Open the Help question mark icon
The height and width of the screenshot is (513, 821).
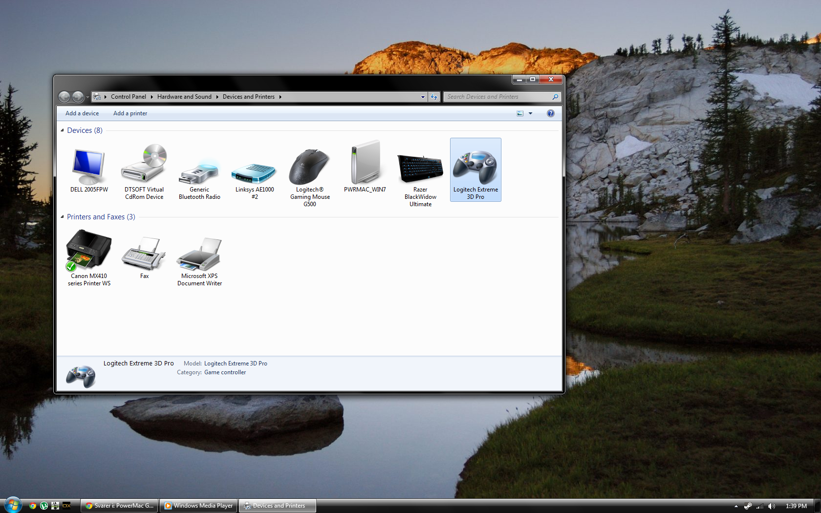point(551,113)
